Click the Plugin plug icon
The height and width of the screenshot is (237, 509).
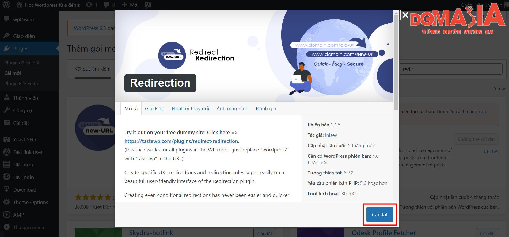tap(7, 48)
